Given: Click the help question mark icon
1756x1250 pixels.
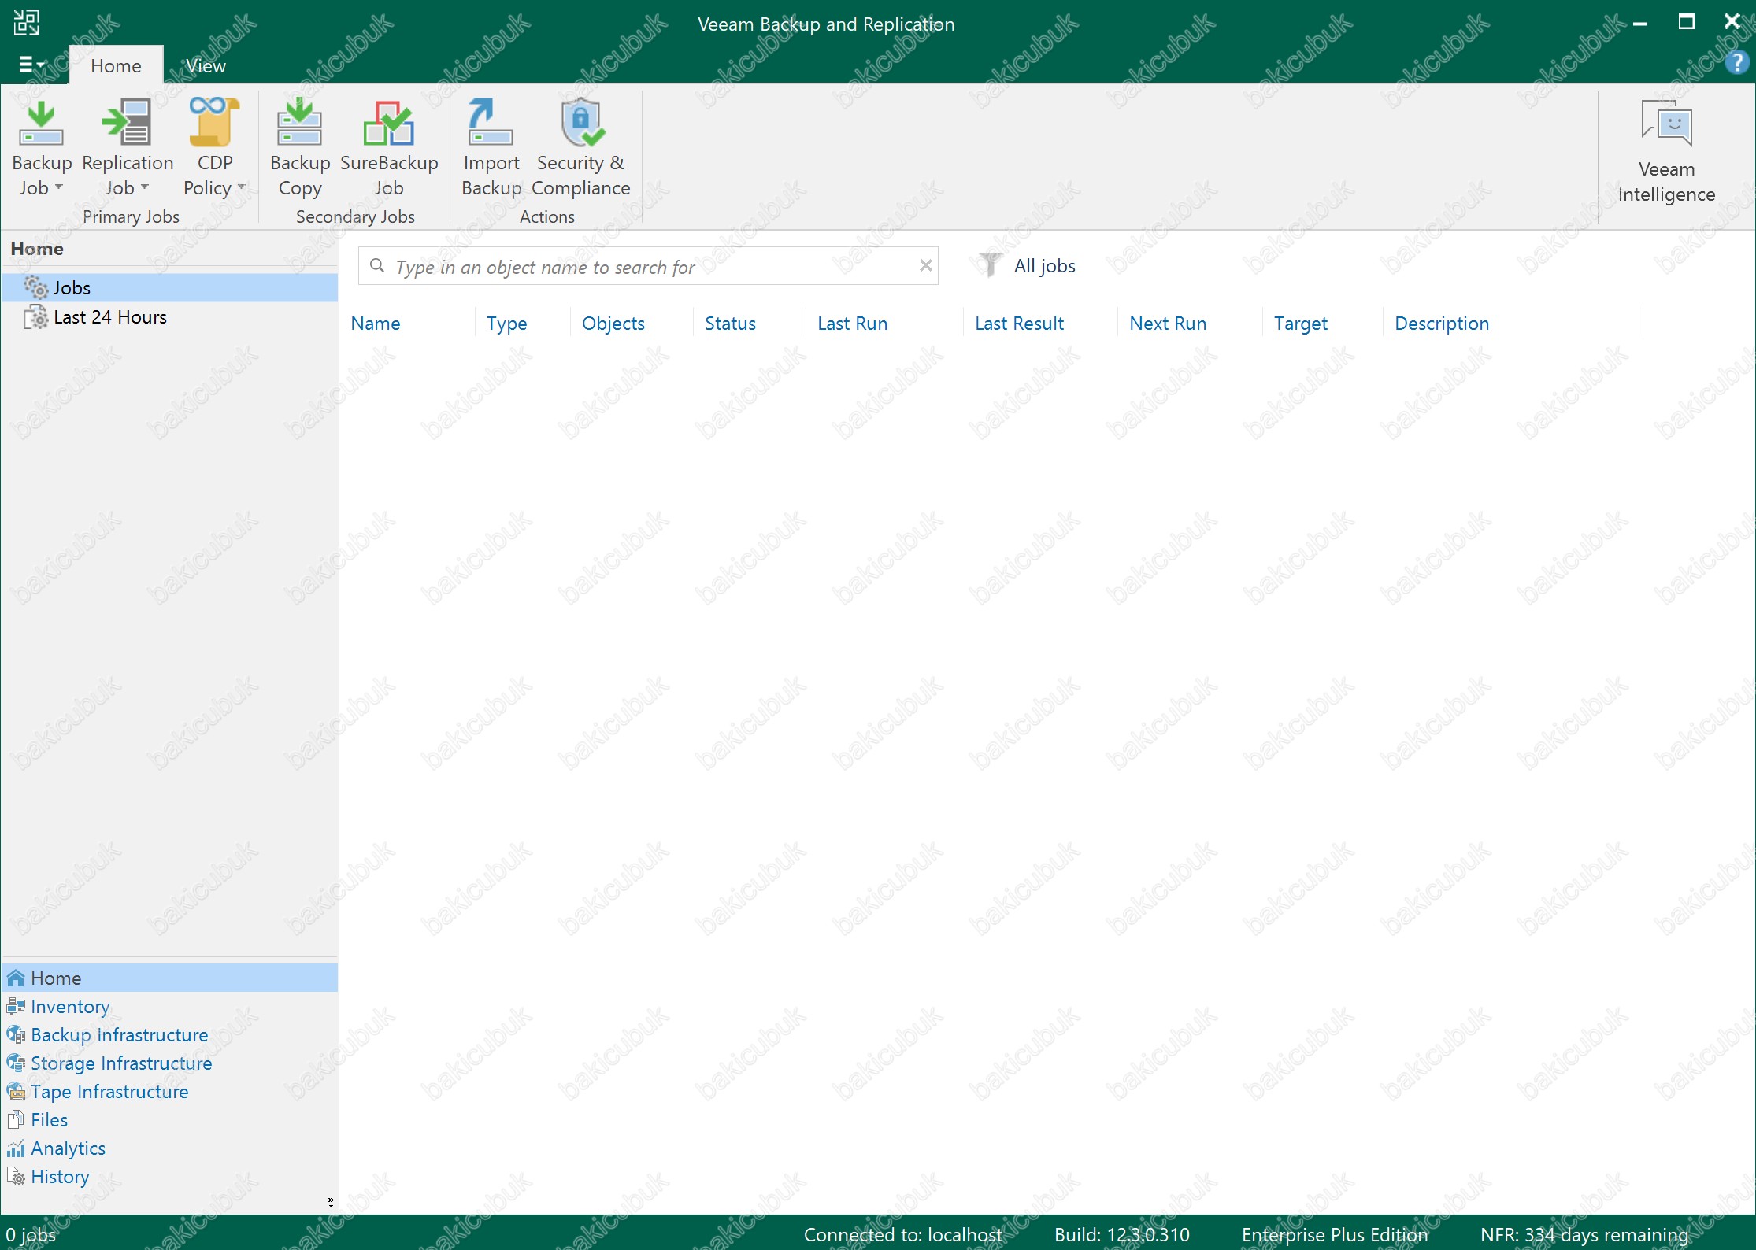Looking at the screenshot, I should click(1736, 63).
